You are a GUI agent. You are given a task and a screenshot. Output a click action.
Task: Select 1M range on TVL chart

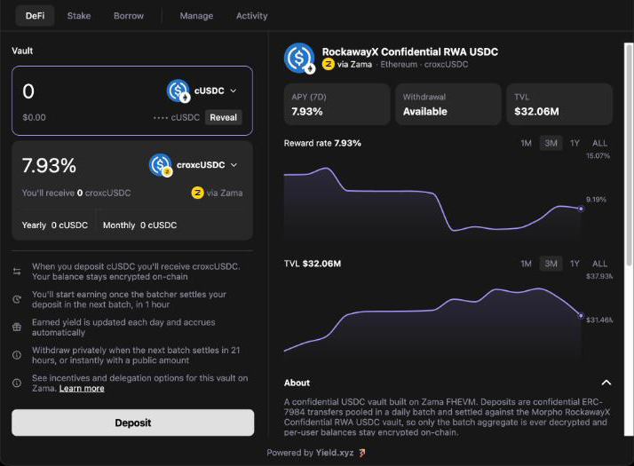tap(526, 264)
